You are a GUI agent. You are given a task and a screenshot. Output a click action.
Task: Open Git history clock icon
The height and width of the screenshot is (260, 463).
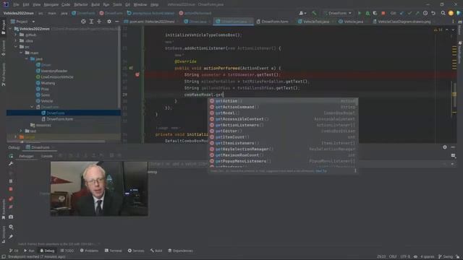click(x=425, y=13)
